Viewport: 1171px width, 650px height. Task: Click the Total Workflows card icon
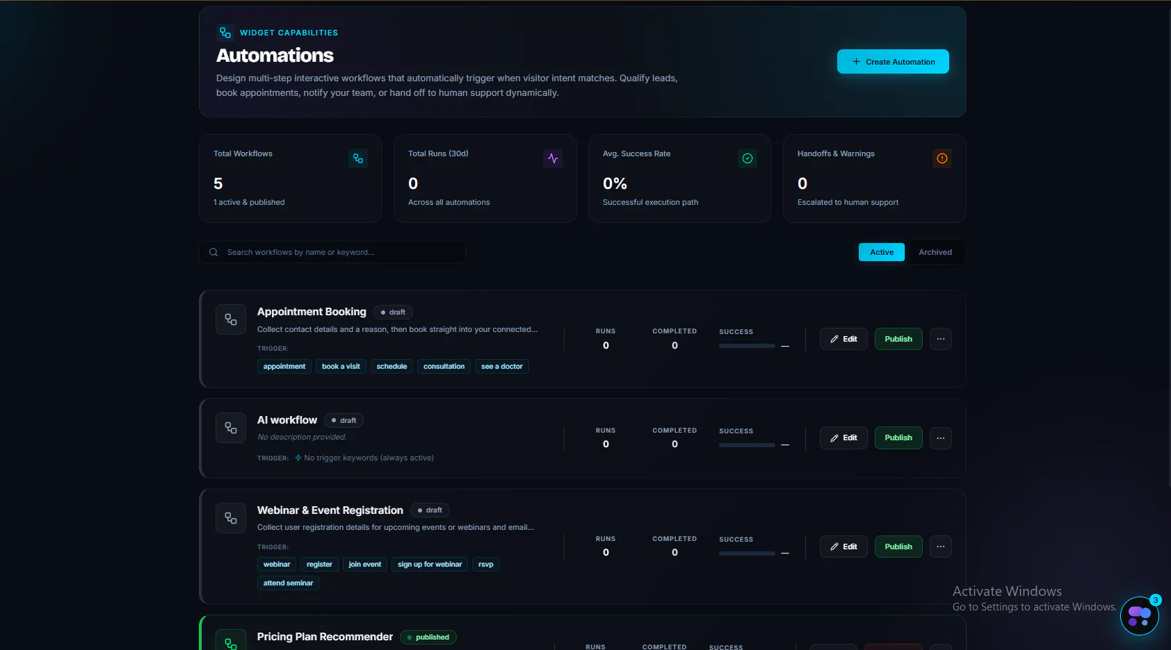[358, 158]
